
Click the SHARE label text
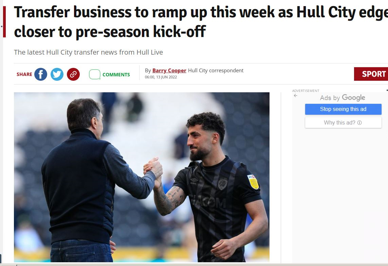pyautogui.click(x=24, y=74)
